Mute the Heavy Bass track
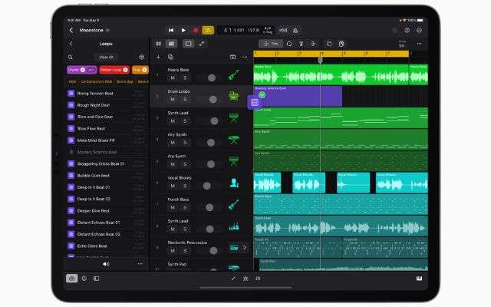This screenshot has width=491, height=307. 173,78
